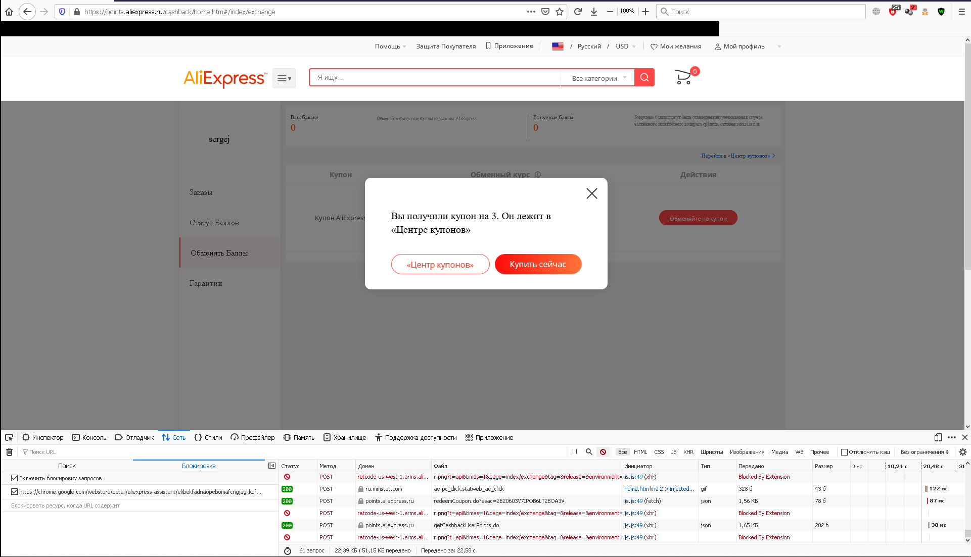
Task: Click the «Центр купонов» button in popup
Action: pyautogui.click(x=440, y=264)
